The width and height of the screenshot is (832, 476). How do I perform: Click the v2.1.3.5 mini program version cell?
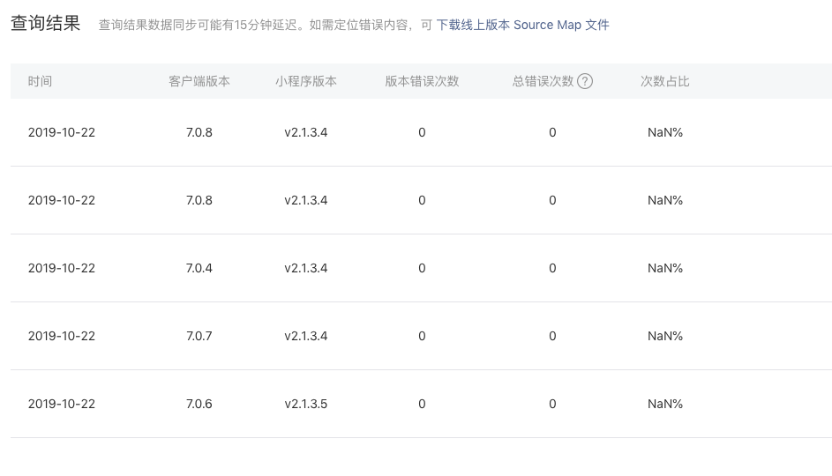305,404
